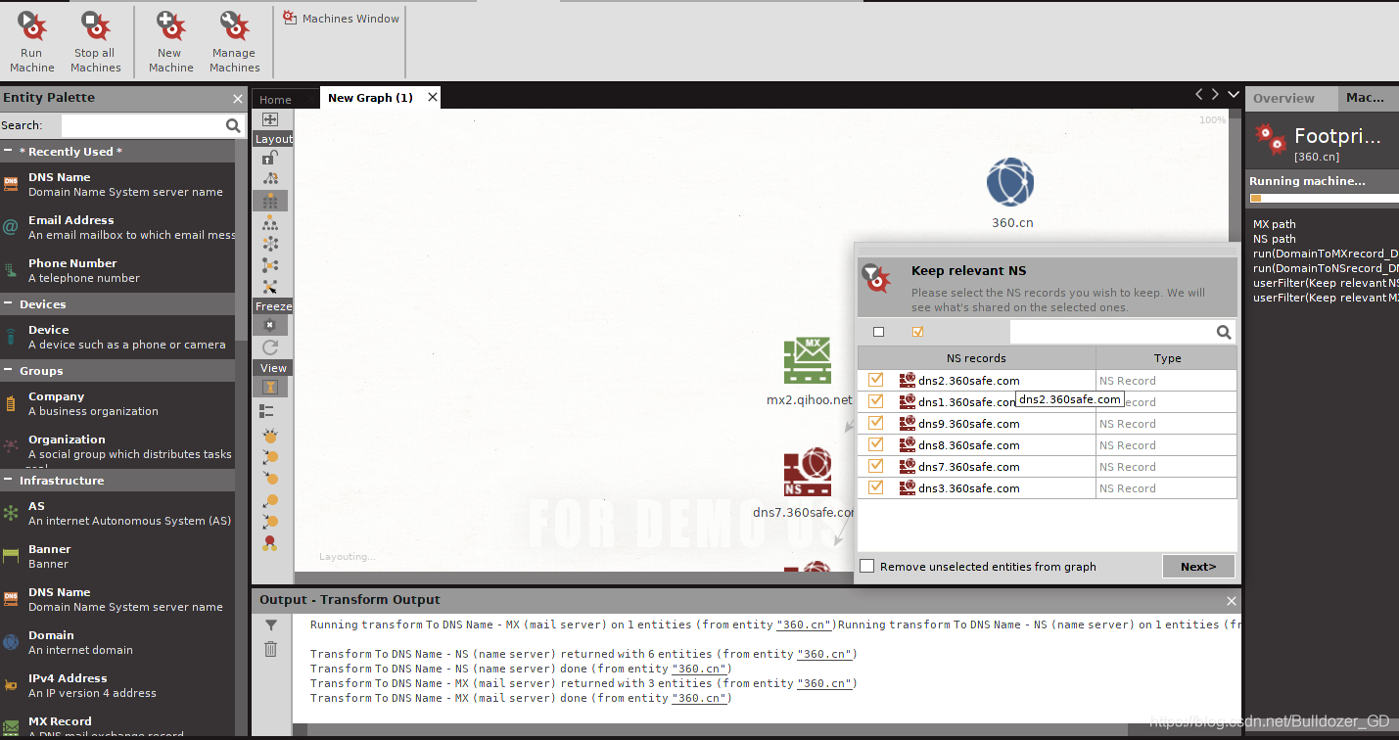Screen dimensions: 1399x740
Task: Select Company entity in palette
Action: pyautogui.click(x=117, y=403)
